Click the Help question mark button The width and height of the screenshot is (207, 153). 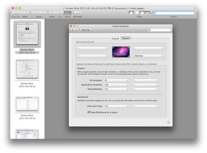click(168, 122)
